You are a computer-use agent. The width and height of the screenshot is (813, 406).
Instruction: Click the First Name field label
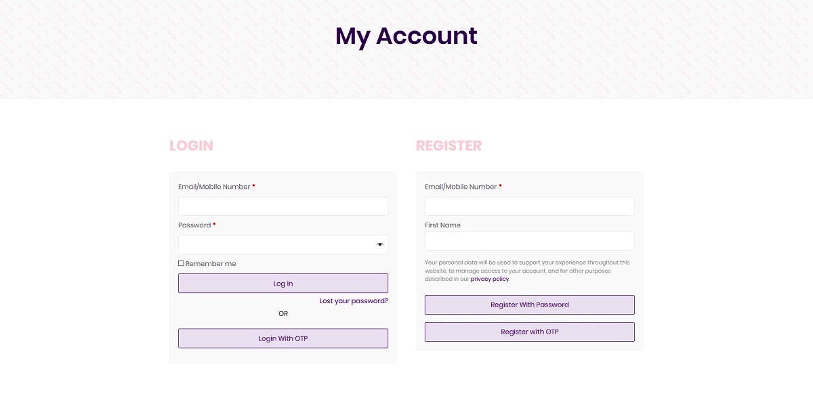coord(442,225)
